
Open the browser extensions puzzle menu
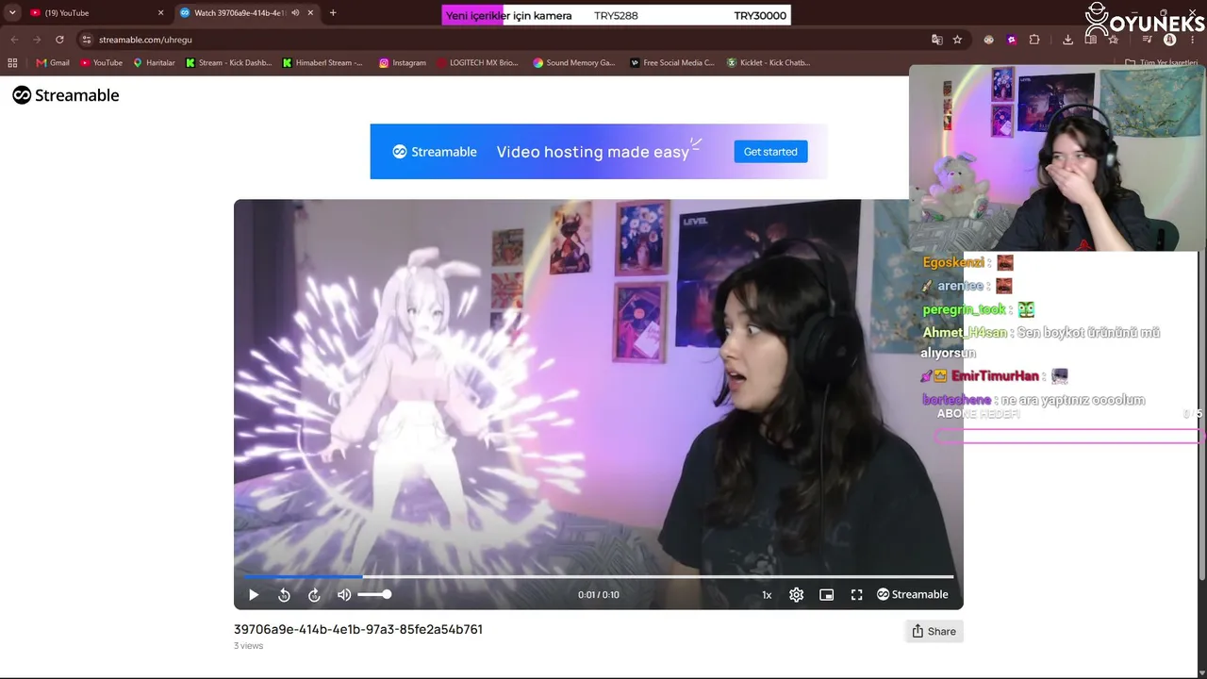point(1034,40)
